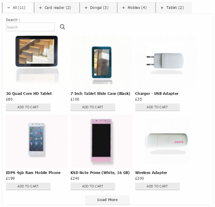Add Wireless Adapter to cart
Screen dimensions: 215x207
[158, 186]
